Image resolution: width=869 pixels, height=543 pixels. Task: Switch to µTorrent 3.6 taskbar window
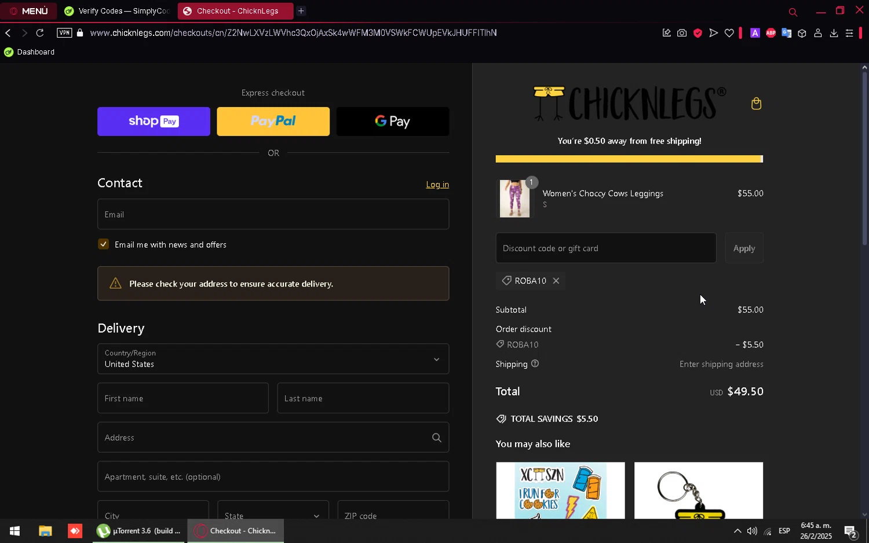139,531
